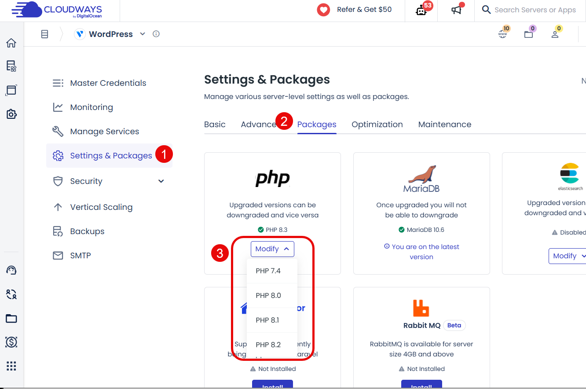Click the RabbitMQ Install button
This screenshot has height=389, width=586.
coord(421,385)
